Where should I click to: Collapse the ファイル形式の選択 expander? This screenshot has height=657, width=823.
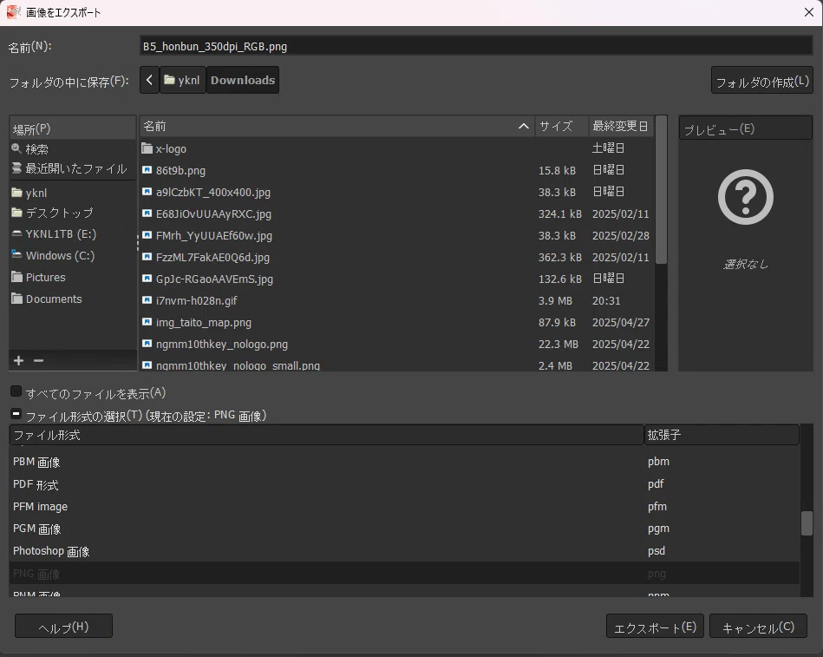[16, 414]
